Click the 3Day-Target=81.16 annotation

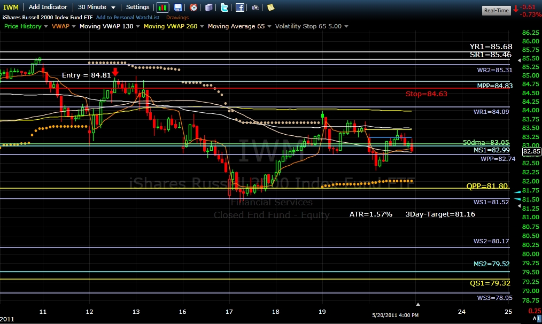(x=440, y=214)
